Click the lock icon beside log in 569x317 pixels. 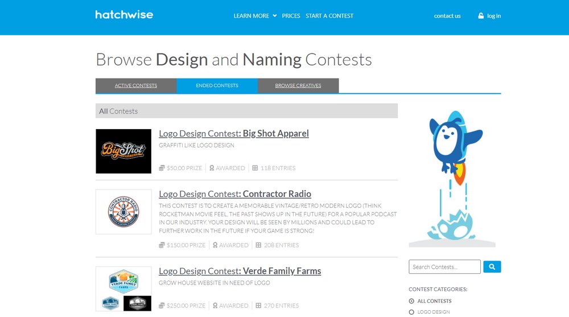tap(481, 15)
